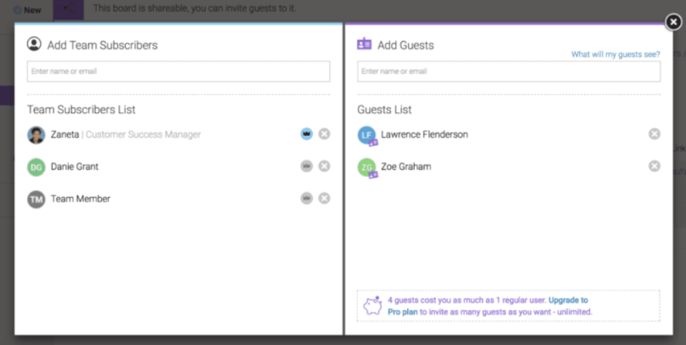Focus the guest name or email field
The image size is (686, 345).
508,71
